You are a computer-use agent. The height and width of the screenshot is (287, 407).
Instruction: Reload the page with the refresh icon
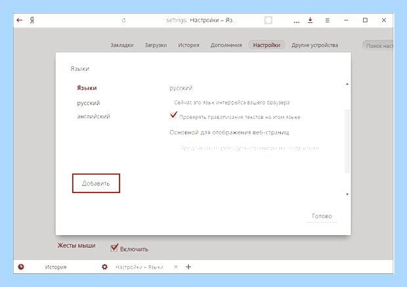124,20
